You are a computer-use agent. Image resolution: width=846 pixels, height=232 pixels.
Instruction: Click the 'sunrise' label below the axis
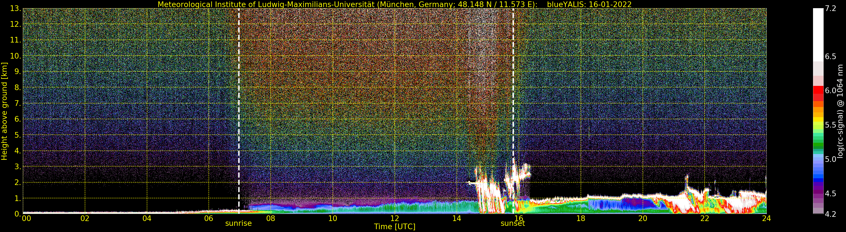pos(238,224)
